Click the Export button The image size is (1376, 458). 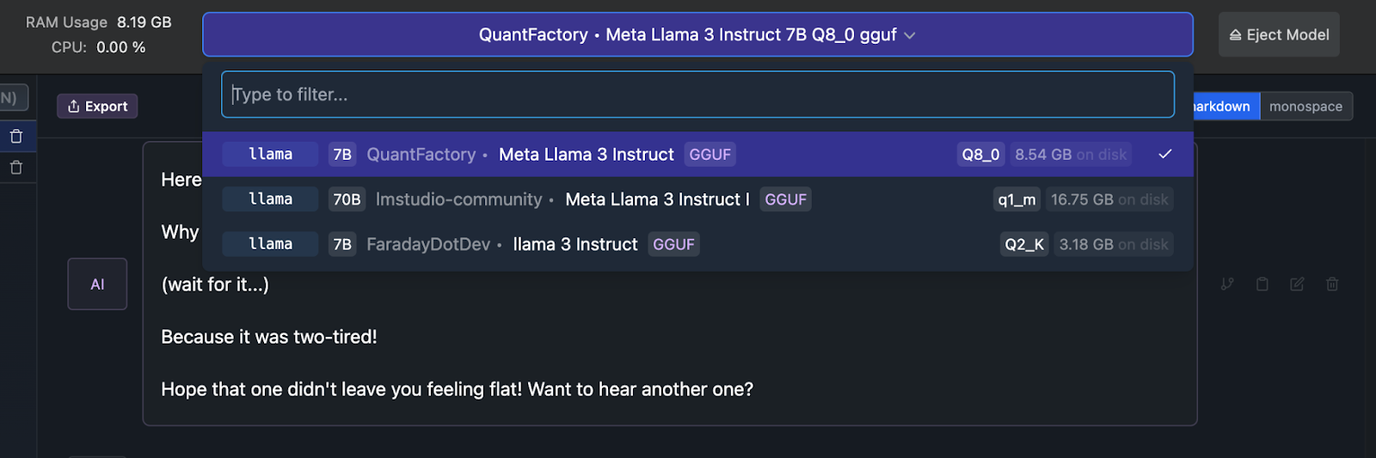(x=97, y=107)
